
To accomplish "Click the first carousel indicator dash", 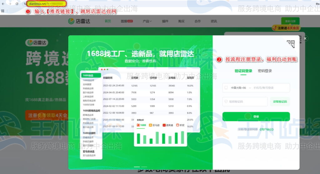I will pyautogui.click(x=137, y=167).
